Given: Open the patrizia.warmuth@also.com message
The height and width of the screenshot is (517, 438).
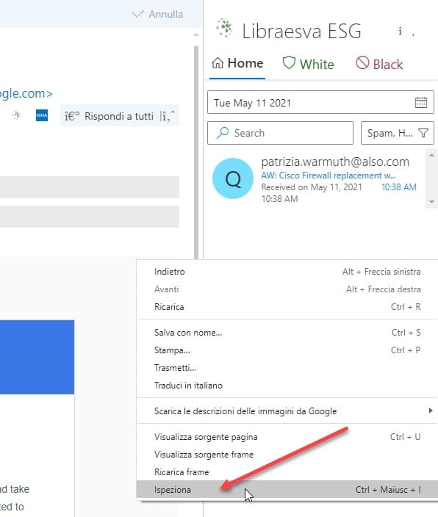Looking at the screenshot, I should (335, 162).
